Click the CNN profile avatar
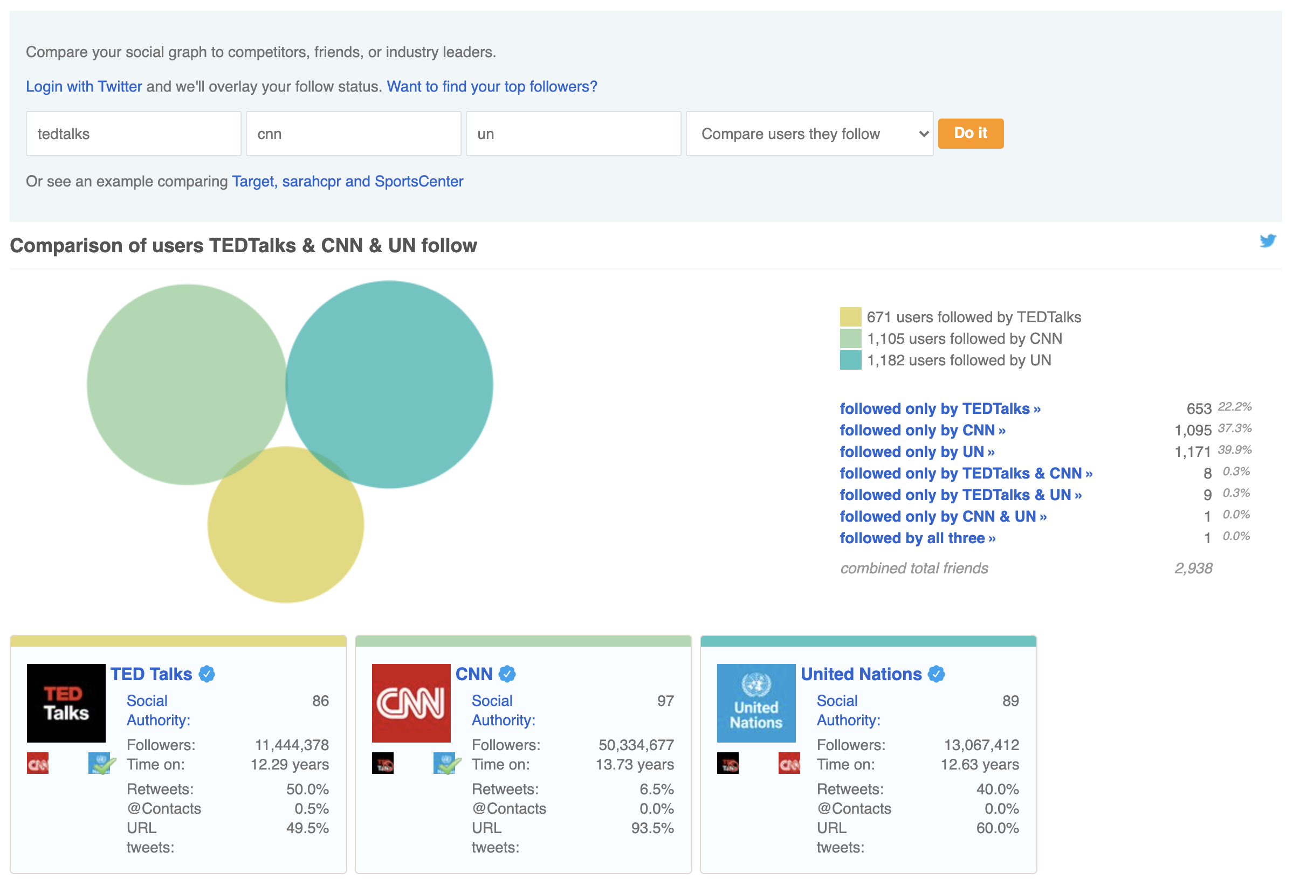This screenshot has height=887, width=1293. [x=411, y=703]
